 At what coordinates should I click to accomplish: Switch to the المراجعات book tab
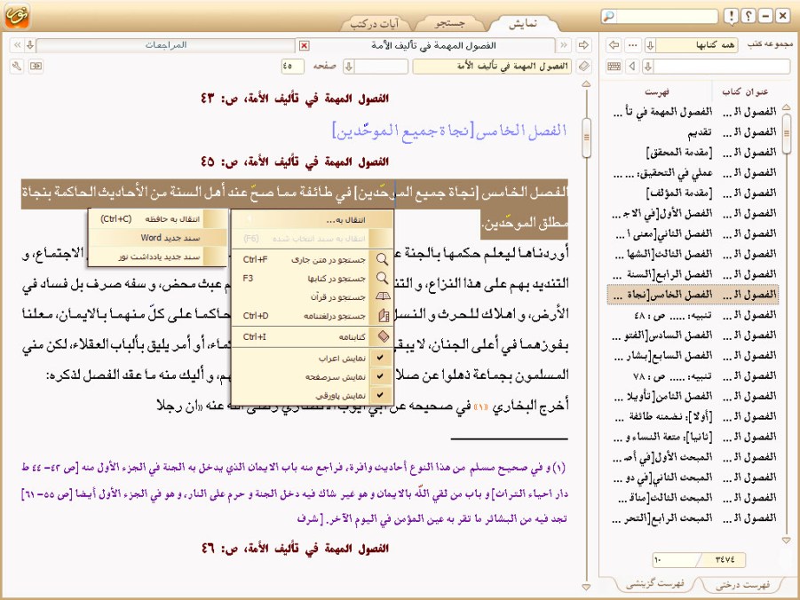click(166, 45)
